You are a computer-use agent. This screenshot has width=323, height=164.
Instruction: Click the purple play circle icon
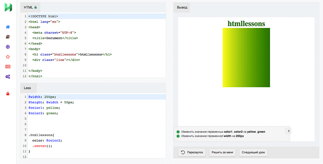(x=8, y=47)
